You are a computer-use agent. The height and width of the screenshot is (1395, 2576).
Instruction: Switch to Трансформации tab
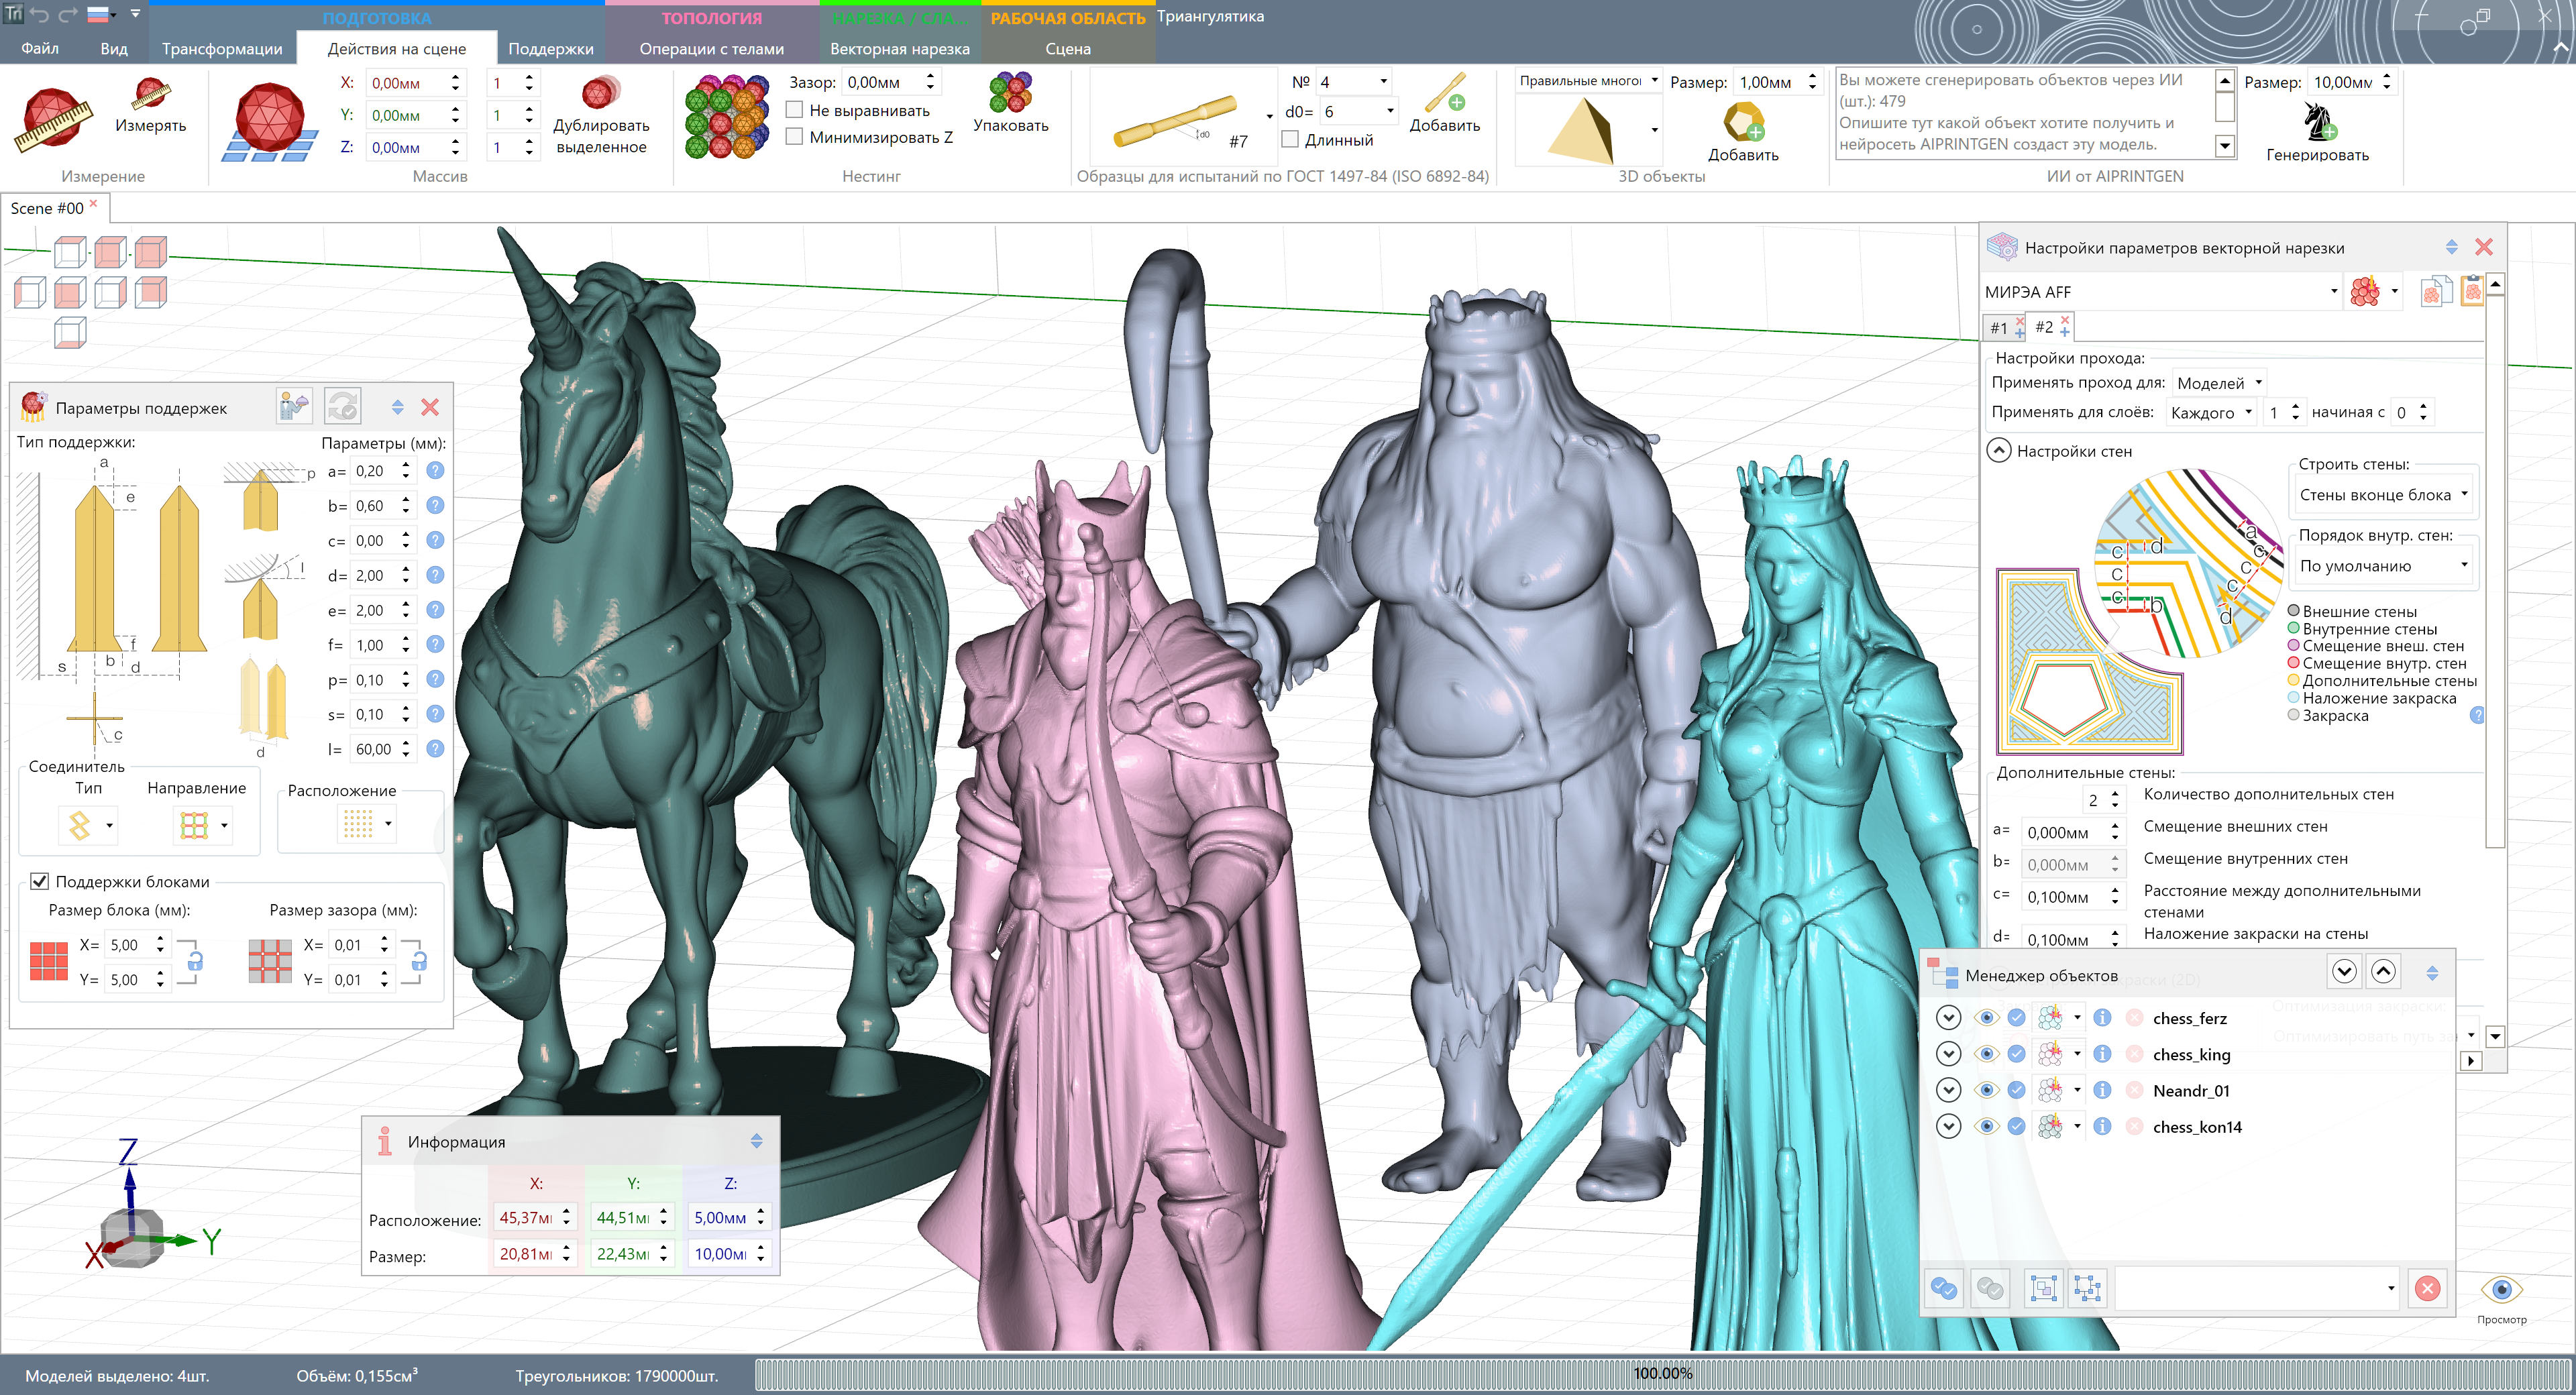pyautogui.click(x=222, y=48)
